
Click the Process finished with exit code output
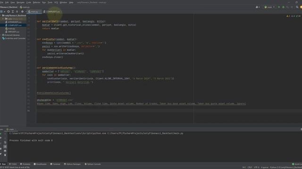[31, 140]
